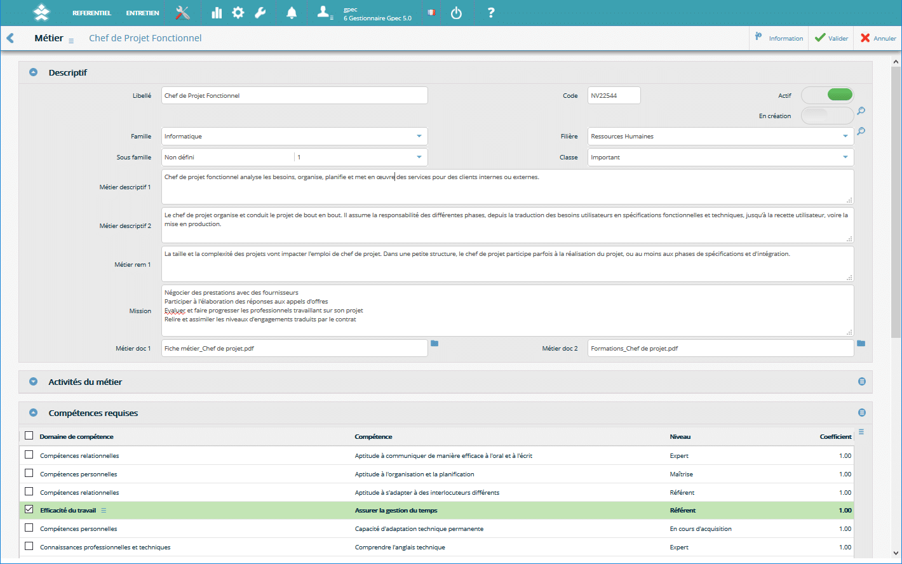Open the Activités du métier section menu icon
902x564 pixels.
tap(862, 382)
